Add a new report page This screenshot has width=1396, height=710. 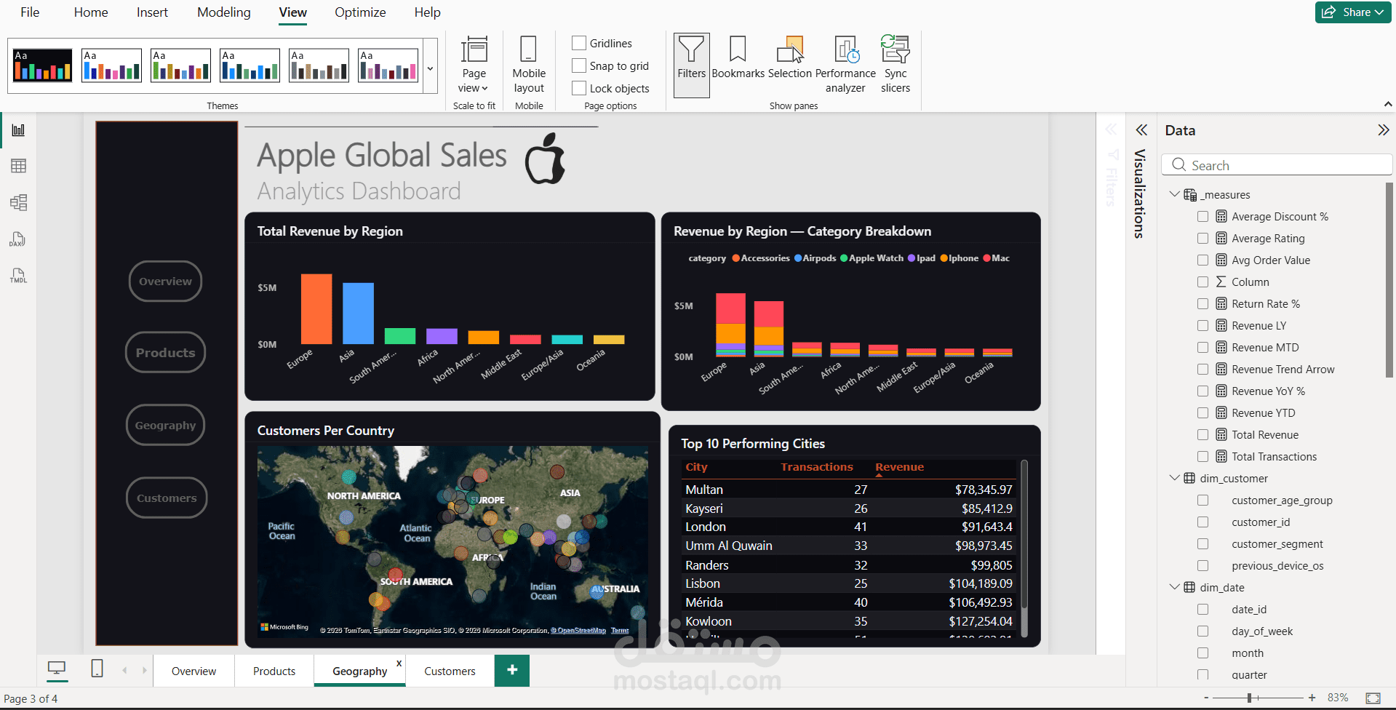coord(512,670)
